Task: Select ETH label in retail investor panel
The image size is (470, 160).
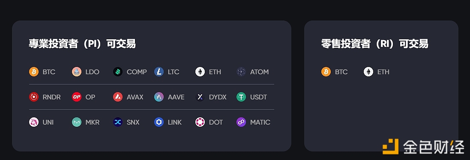Action: coord(383,72)
